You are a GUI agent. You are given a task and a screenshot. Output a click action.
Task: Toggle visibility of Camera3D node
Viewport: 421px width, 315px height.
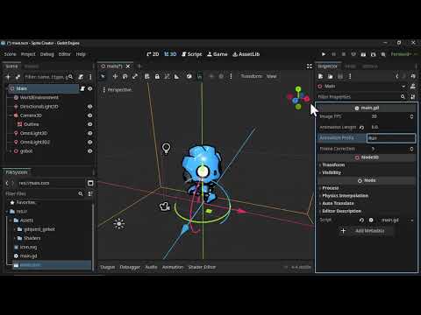[x=90, y=115]
